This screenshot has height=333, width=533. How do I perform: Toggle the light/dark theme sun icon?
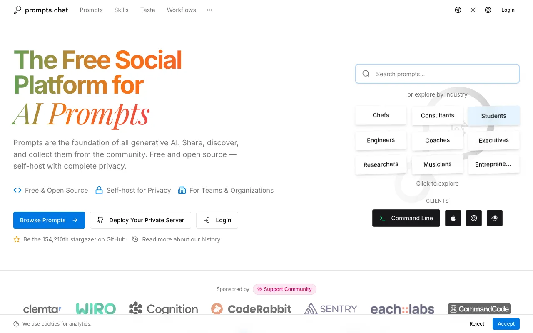tap(473, 10)
